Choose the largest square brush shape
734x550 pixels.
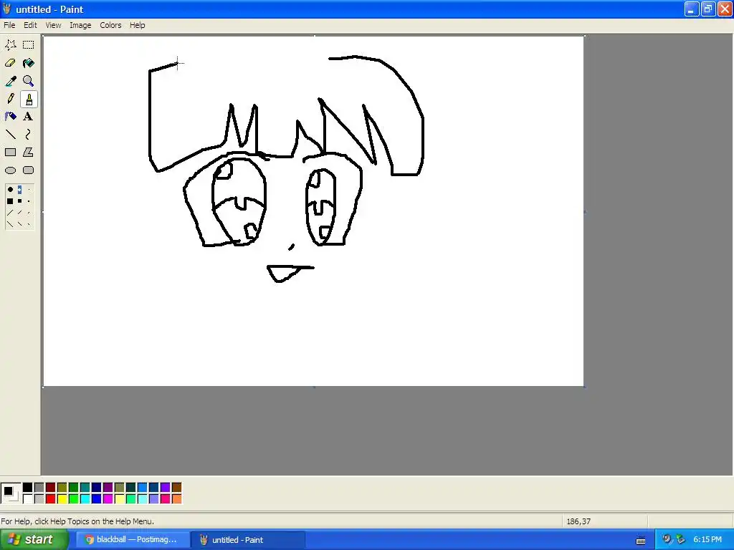(x=10, y=201)
